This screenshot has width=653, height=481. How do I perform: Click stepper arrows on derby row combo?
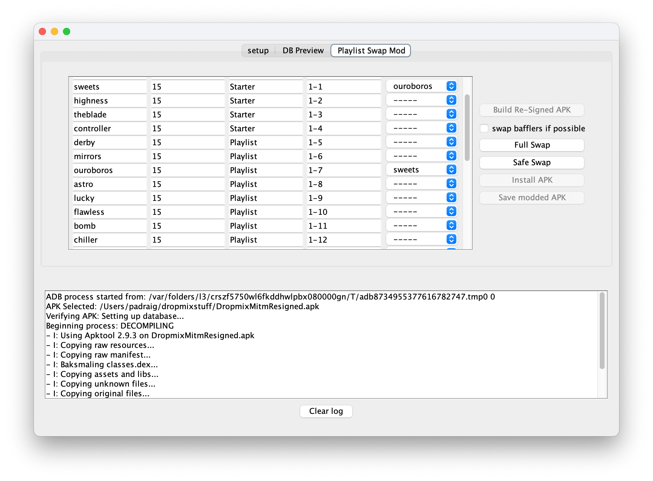[451, 142]
